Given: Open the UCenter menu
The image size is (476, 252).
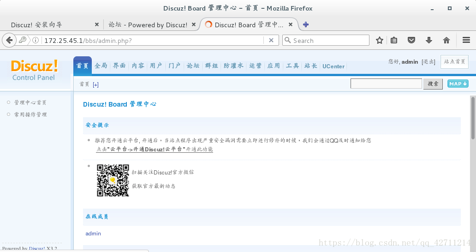Looking at the screenshot, I should pyautogui.click(x=333, y=66).
